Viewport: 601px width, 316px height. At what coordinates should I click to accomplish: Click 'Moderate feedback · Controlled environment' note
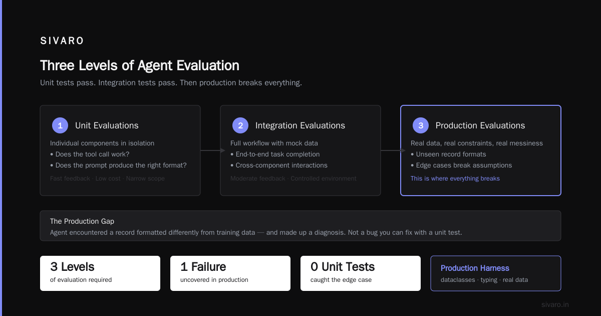point(293,179)
